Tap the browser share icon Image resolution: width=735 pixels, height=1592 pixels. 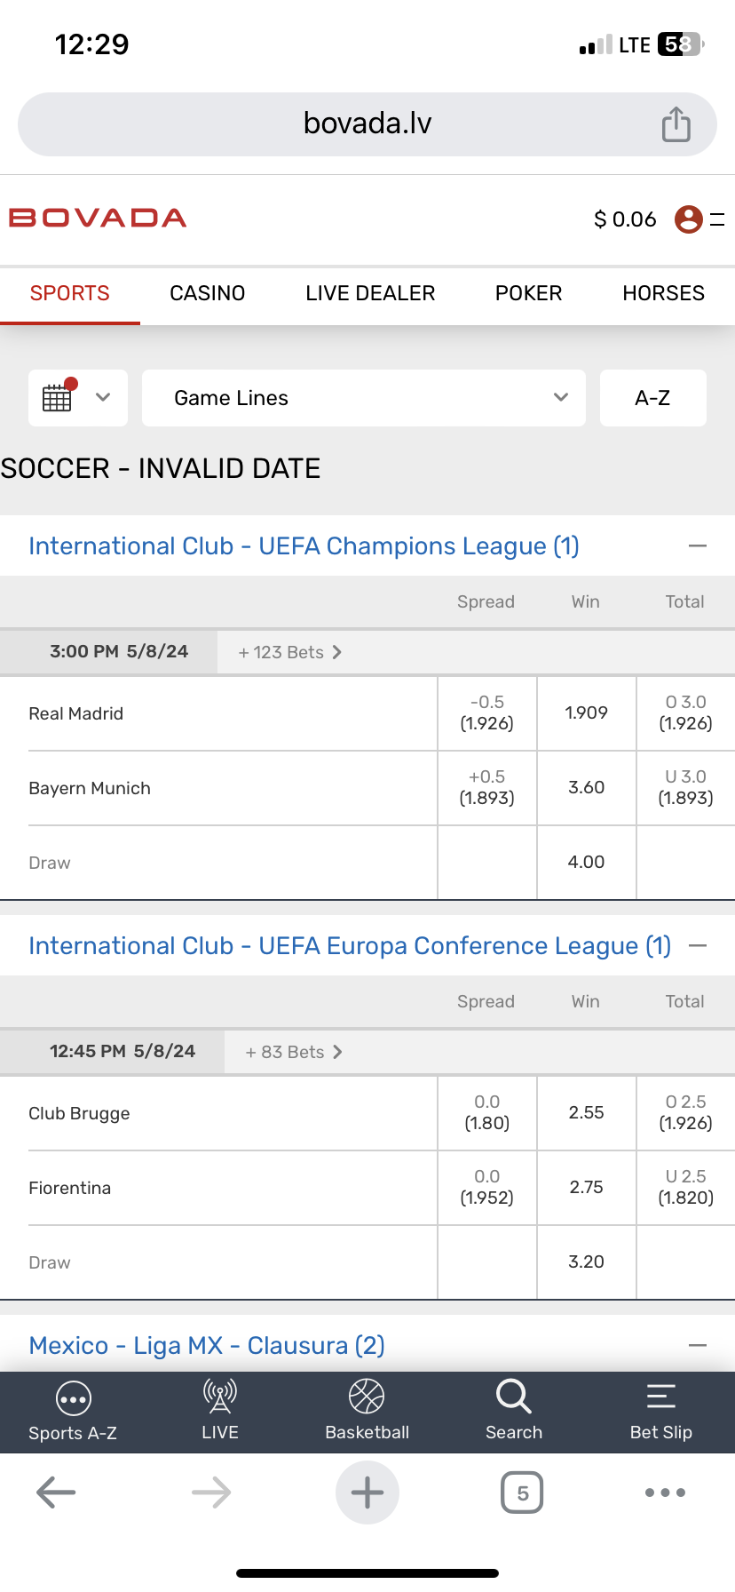pyautogui.click(x=676, y=124)
